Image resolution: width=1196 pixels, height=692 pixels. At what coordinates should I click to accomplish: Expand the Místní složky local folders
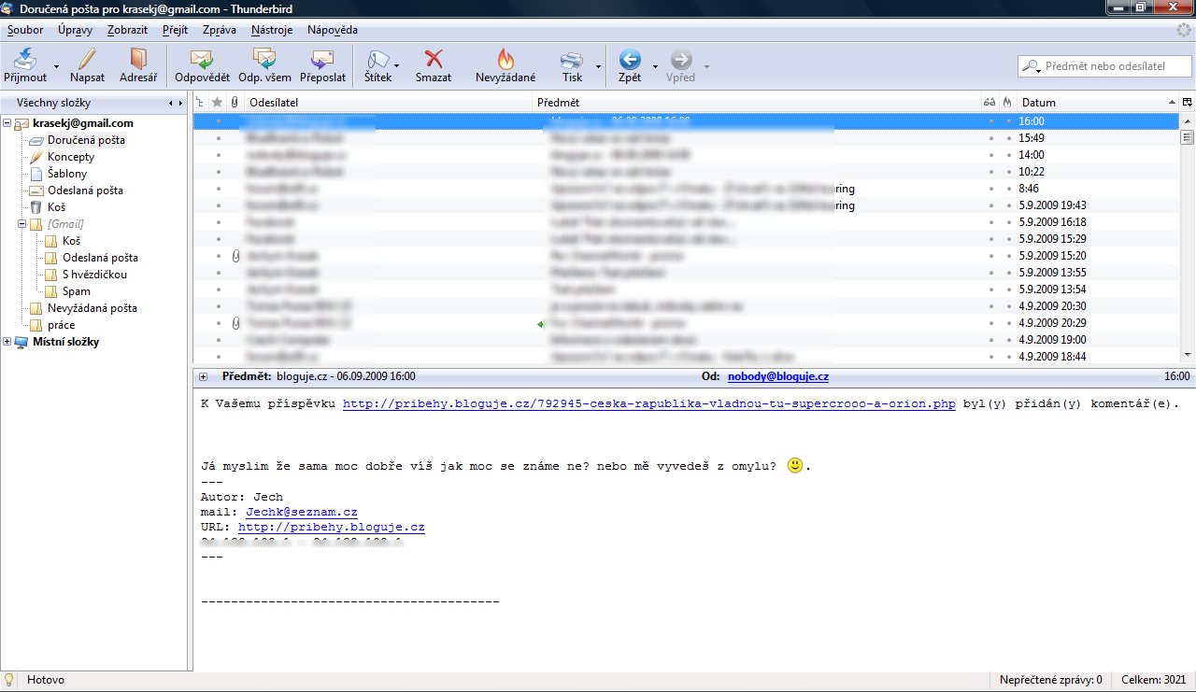pyautogui.click(x=7, y=342)
